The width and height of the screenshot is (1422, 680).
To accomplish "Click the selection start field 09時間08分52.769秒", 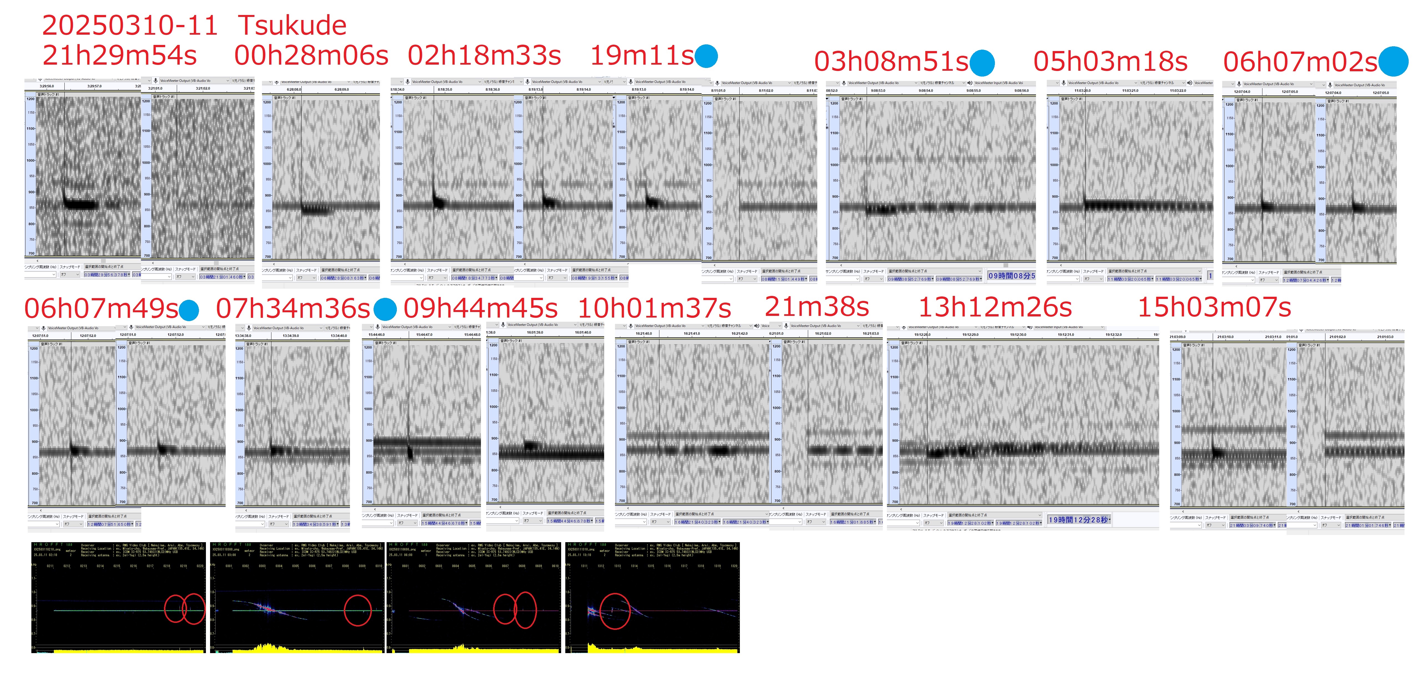I will coord(909,279).
